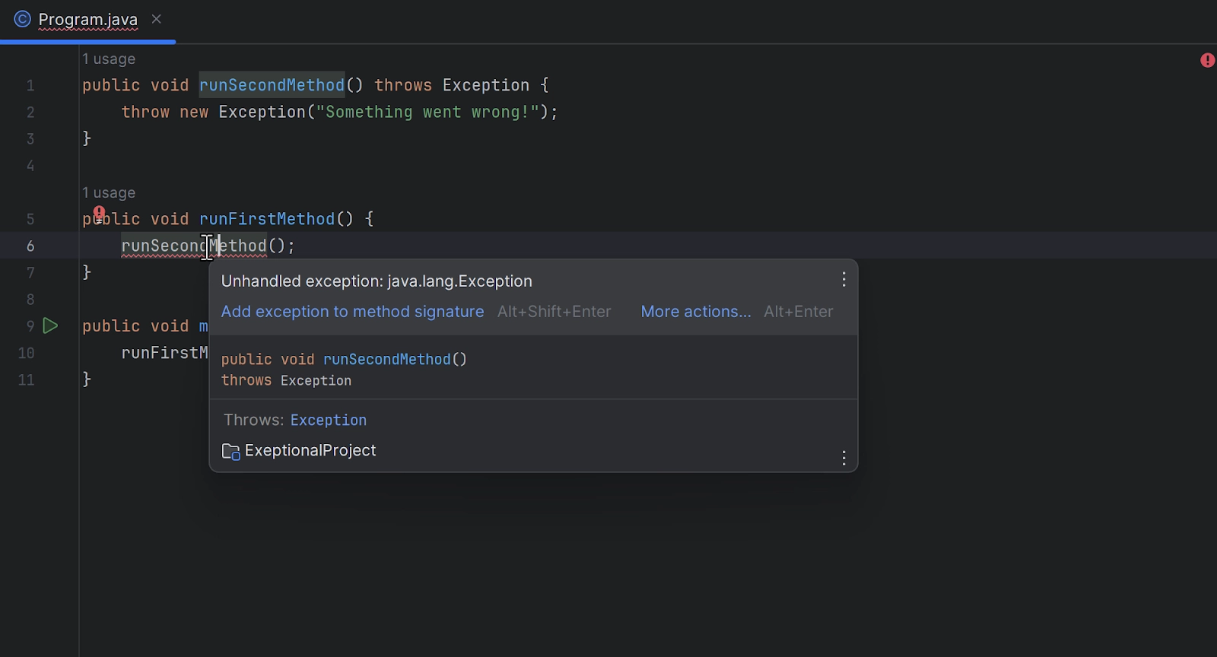Select the Program.java editor tab
Viewport: 1217px width, 657px height.
tap(88, 20)
